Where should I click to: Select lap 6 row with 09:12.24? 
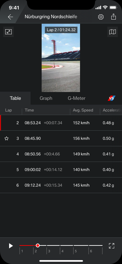click(x=61, y=185)
